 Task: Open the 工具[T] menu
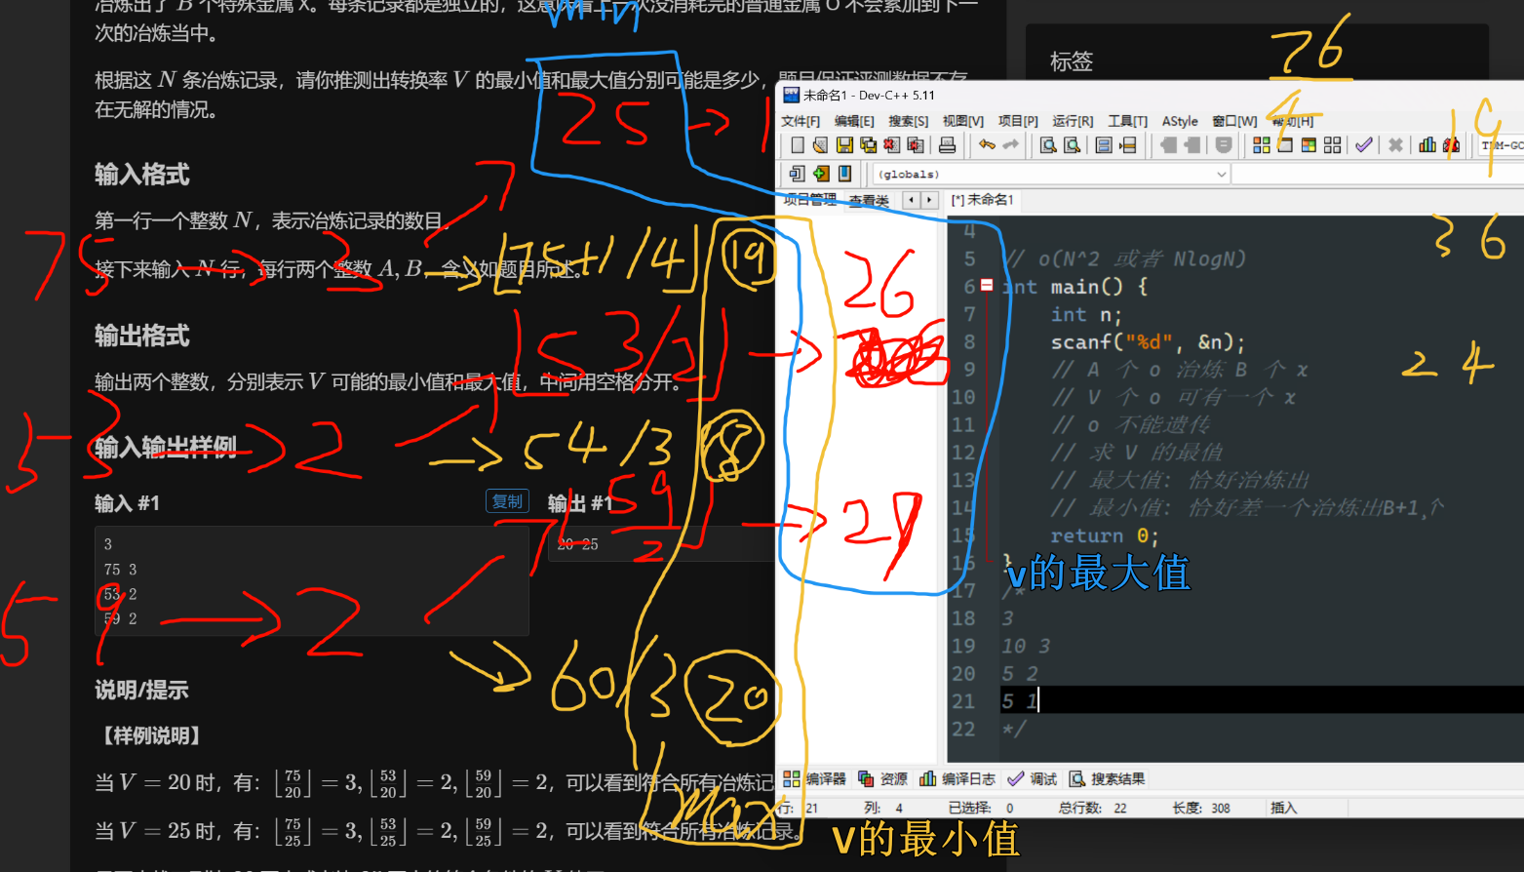point(1127,121)
